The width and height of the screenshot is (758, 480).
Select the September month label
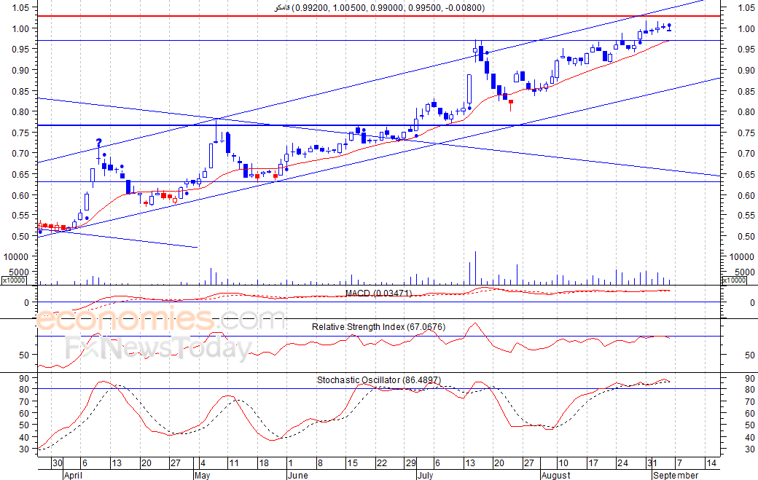676,475
